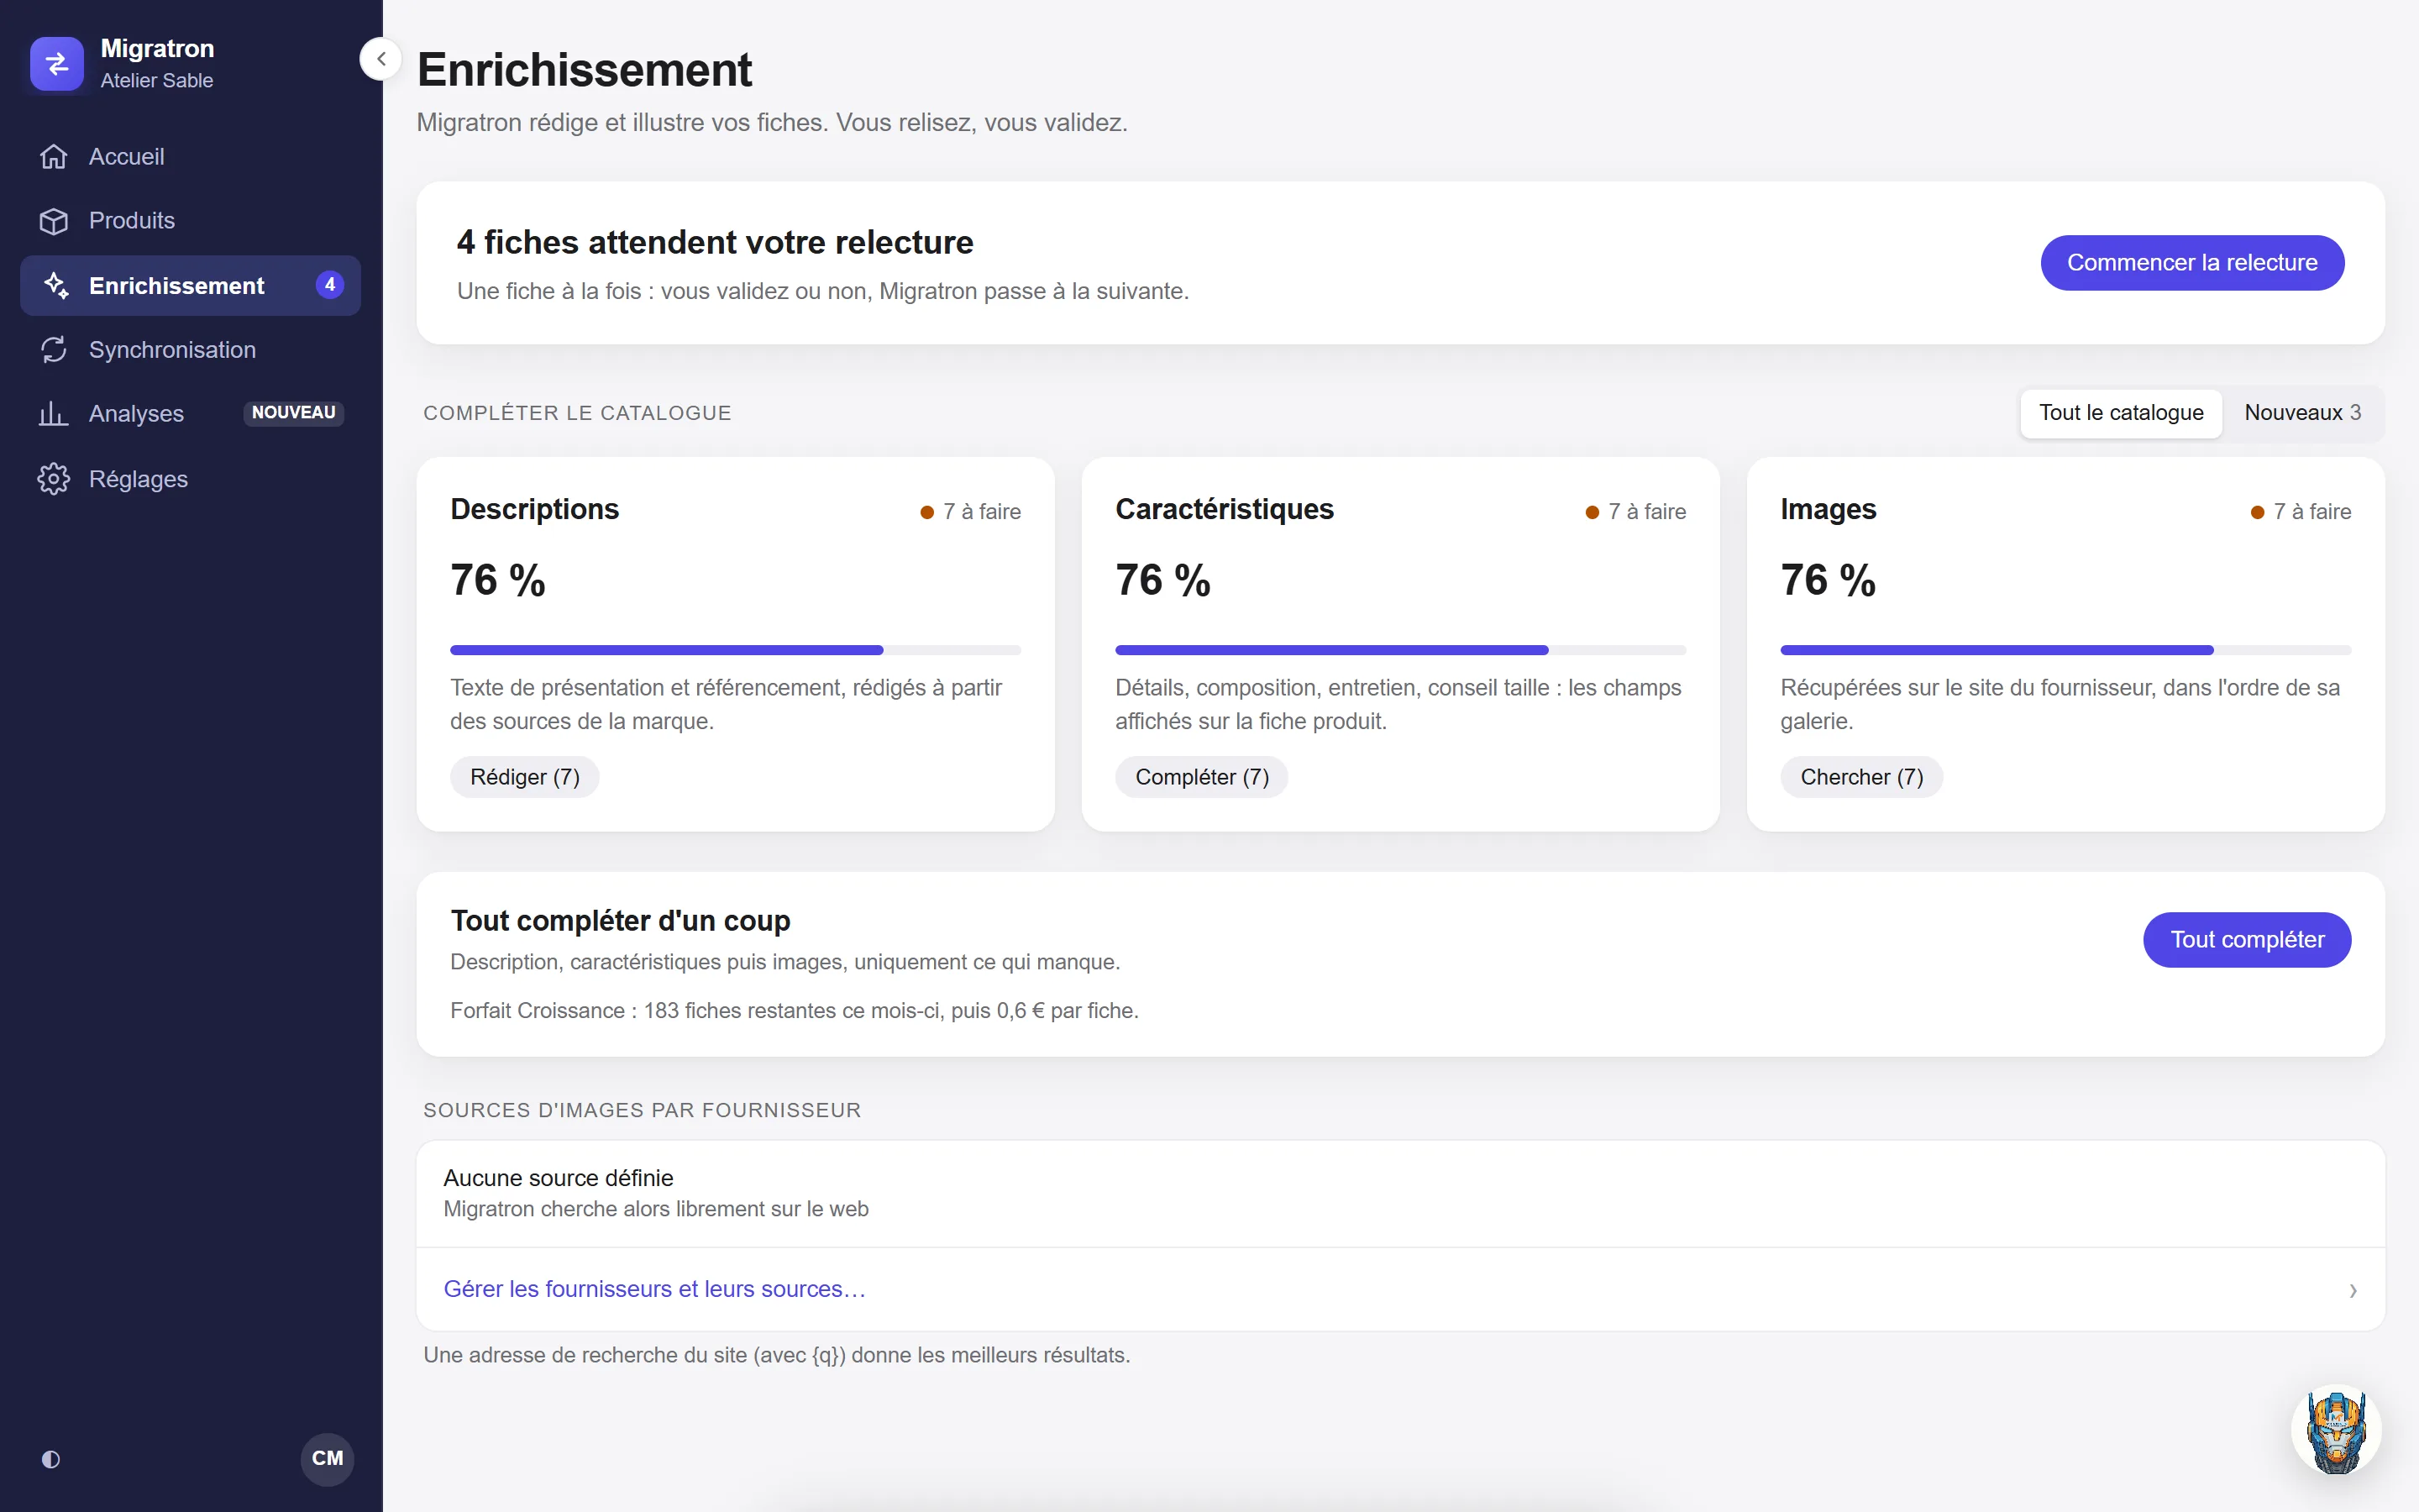The image size is (2419, 1512).
Task: Click the Tout compléter button
Action: tap(2247, 940)
